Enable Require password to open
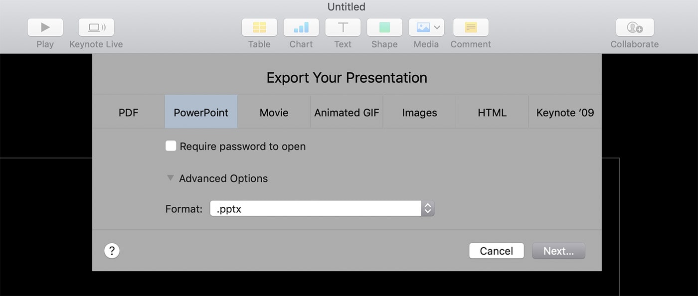Screen dimensions: 698x296 click(x=171, y=146)
